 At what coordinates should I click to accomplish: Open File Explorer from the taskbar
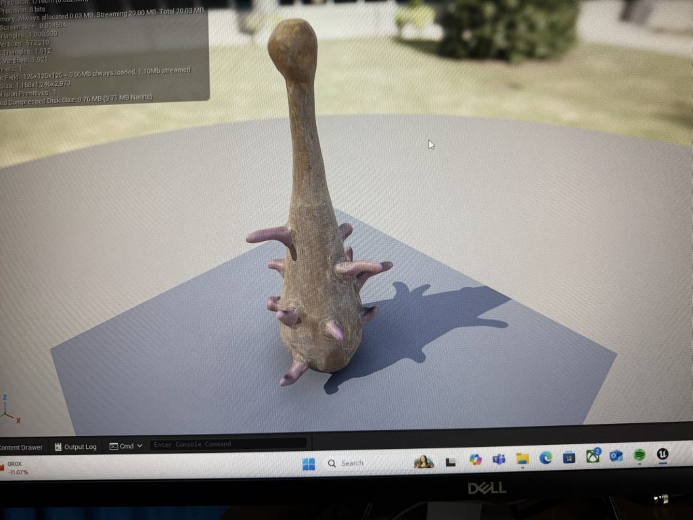522,459
